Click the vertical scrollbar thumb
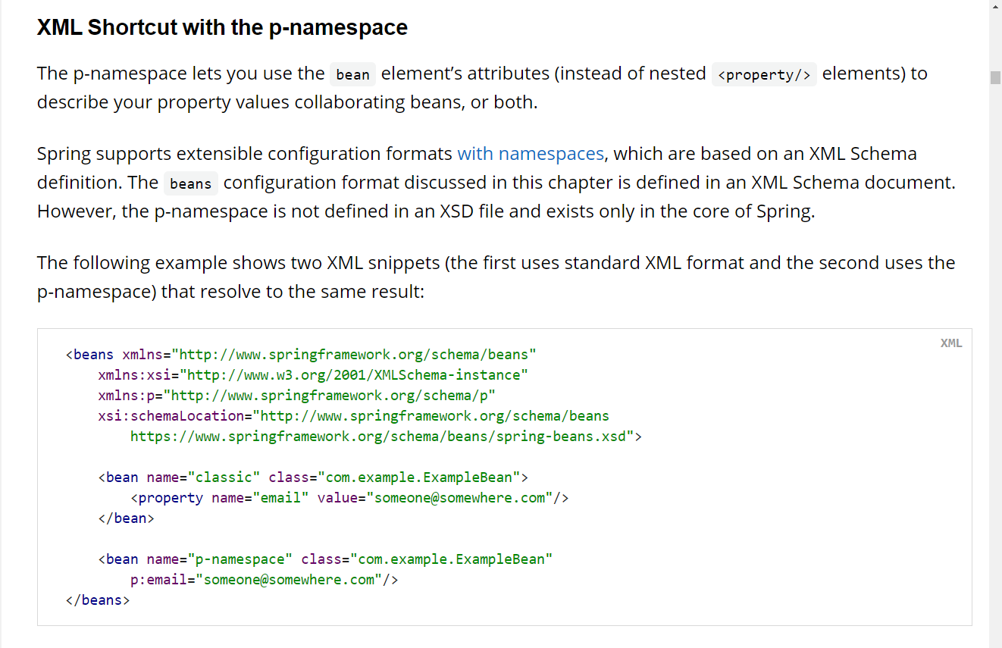 point(995,77)
